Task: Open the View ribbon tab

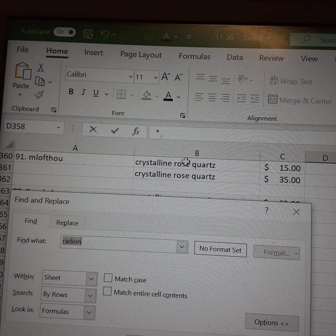Action: [309, 59]
